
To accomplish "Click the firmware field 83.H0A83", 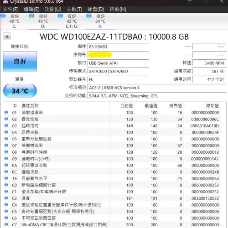I will click(x=118, y=47).
